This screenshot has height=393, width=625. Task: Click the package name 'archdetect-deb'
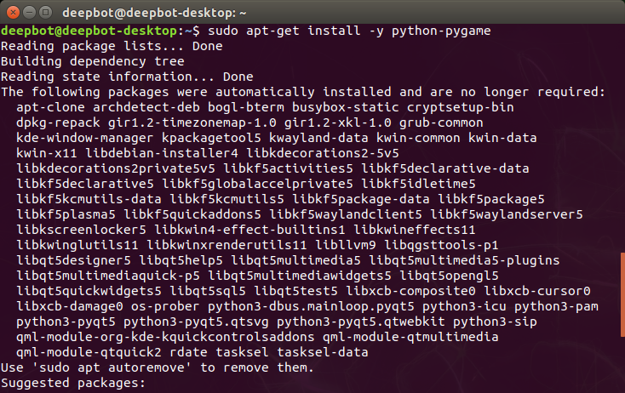(x=146, y=107)
